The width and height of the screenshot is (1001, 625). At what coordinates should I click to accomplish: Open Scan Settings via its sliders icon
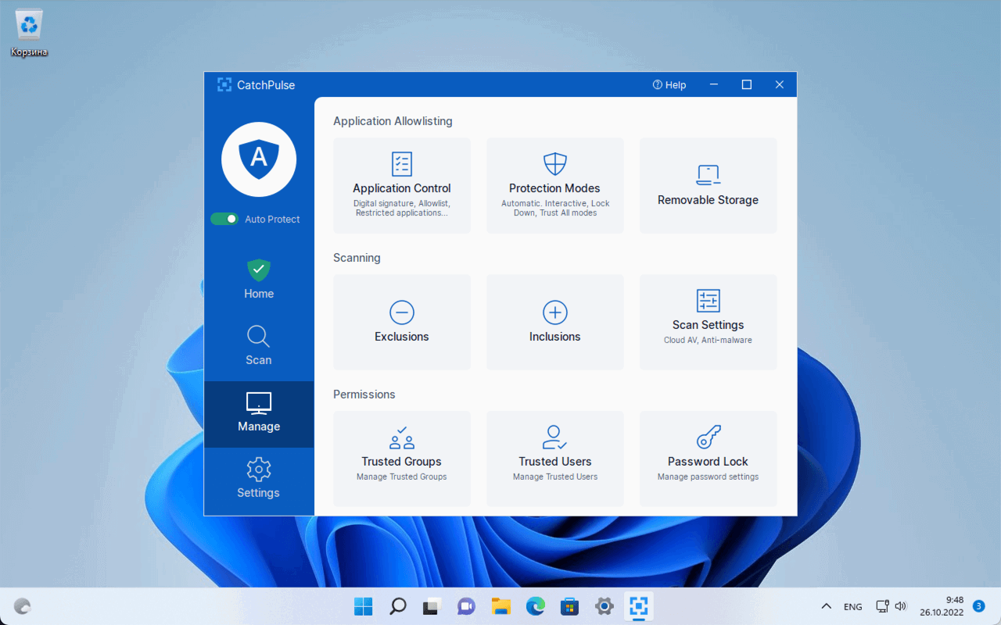pos(708,301)
